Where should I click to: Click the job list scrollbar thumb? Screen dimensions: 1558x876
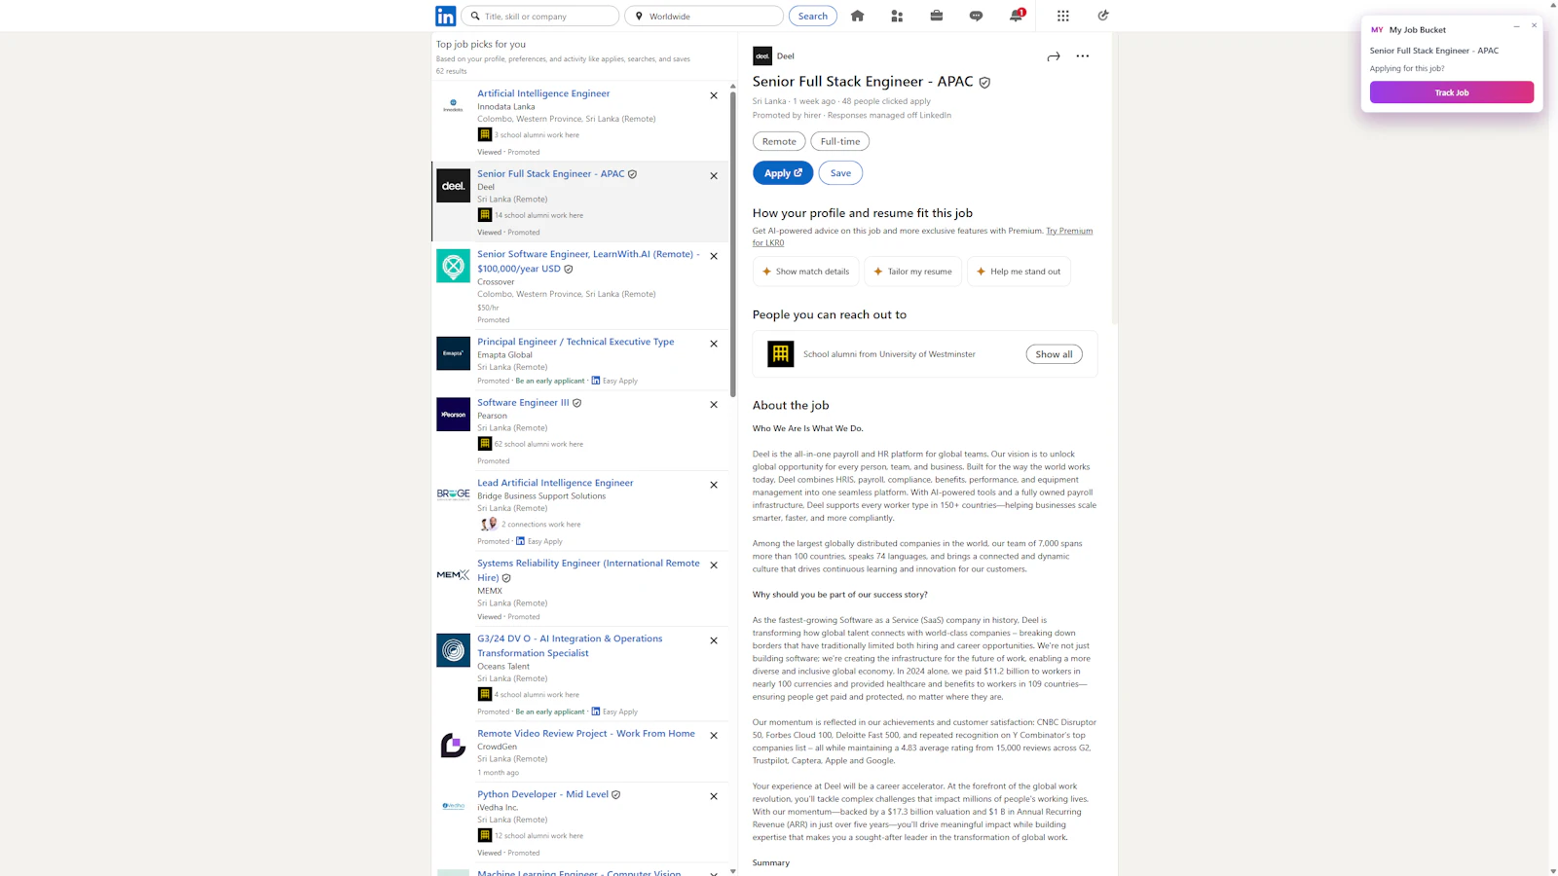point(732,243)
